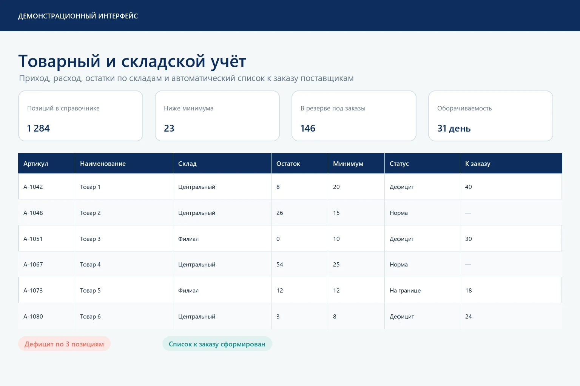Image resolution: width=580 pixels, height=386 pixels.
Task: Click order quantity '30' for Товар 3
Action: click(469, 239)
